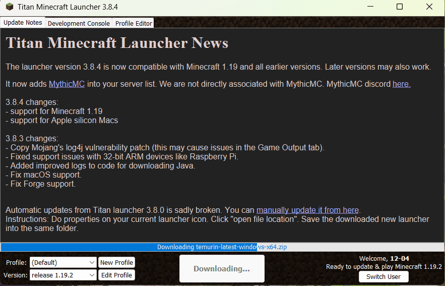Click '- support for Apple silicon Macs' line

pos(61,121)
